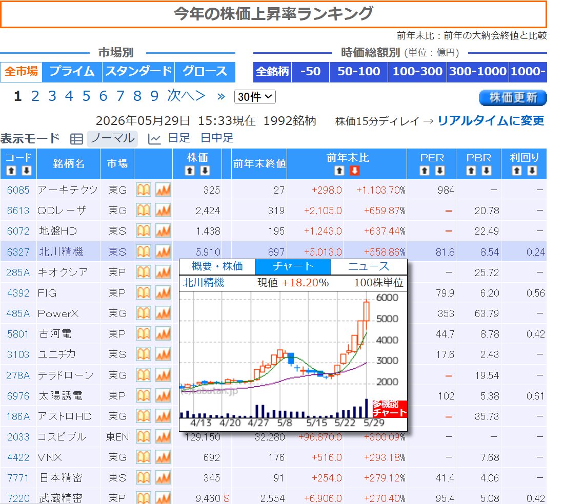Image resolution: width=564 pixels, height=504 pixels.
Task: Click red descending sort arrow for 前年末比
Action: 355,171
